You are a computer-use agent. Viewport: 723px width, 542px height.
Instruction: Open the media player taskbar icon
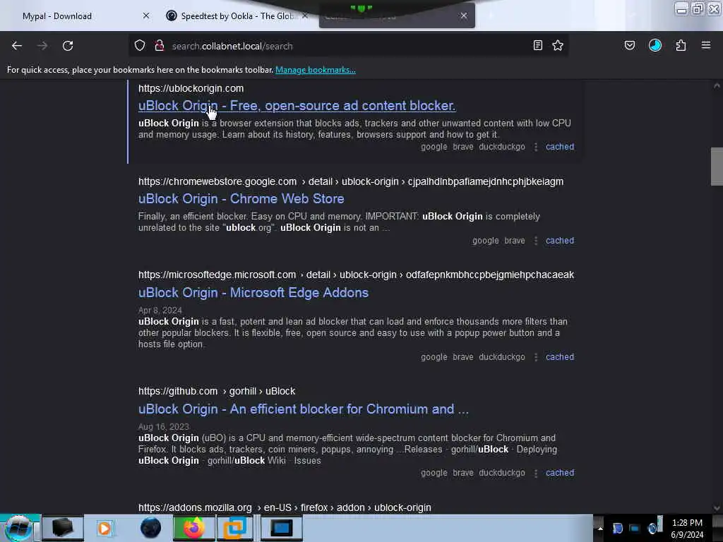[x=104, y=528]
